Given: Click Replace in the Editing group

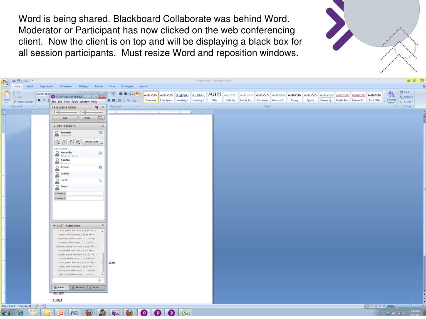Looking at the screenshot, I should coord(406,97).
